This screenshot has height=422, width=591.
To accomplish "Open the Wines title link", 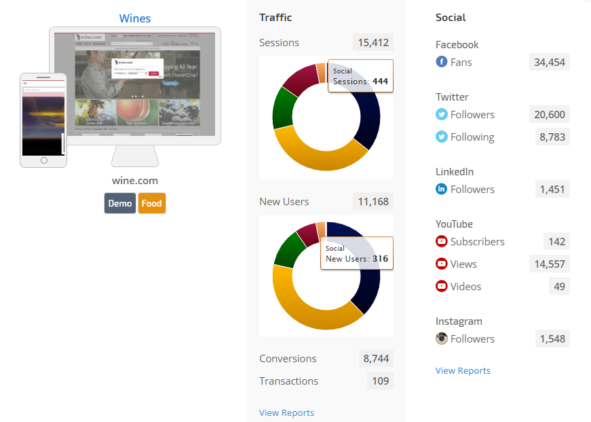I will click(135, 18).
